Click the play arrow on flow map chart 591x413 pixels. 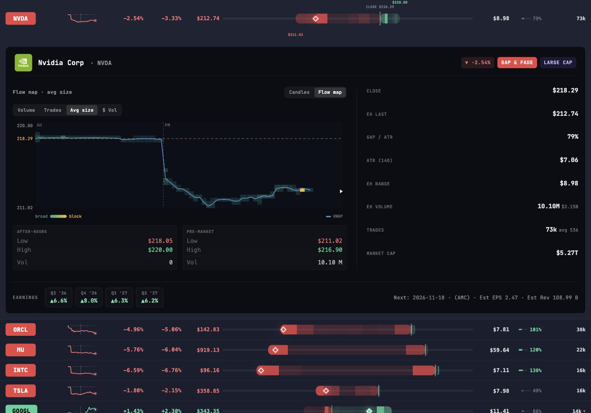(341, 191)
